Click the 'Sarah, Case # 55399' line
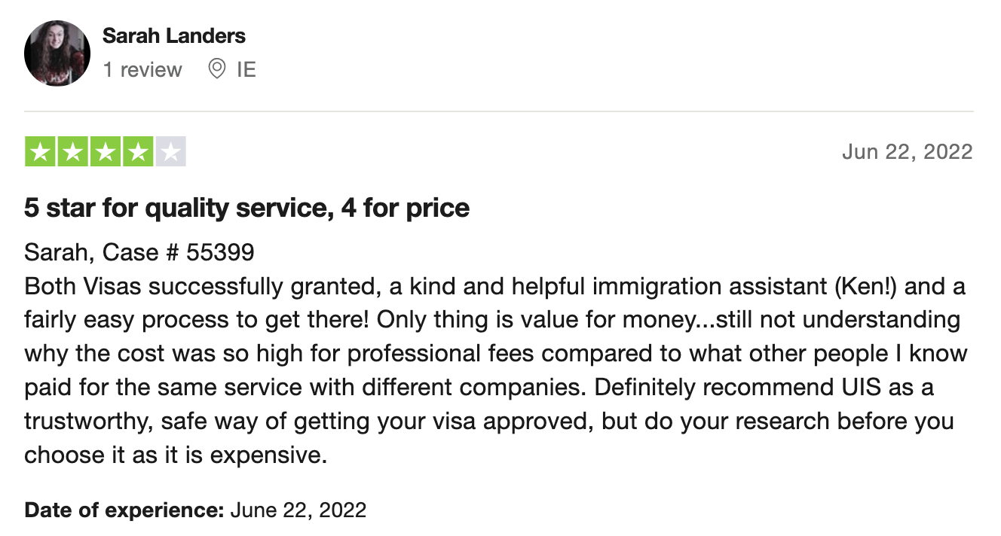Screen dimensions: 1001x536 pos(139,252)
